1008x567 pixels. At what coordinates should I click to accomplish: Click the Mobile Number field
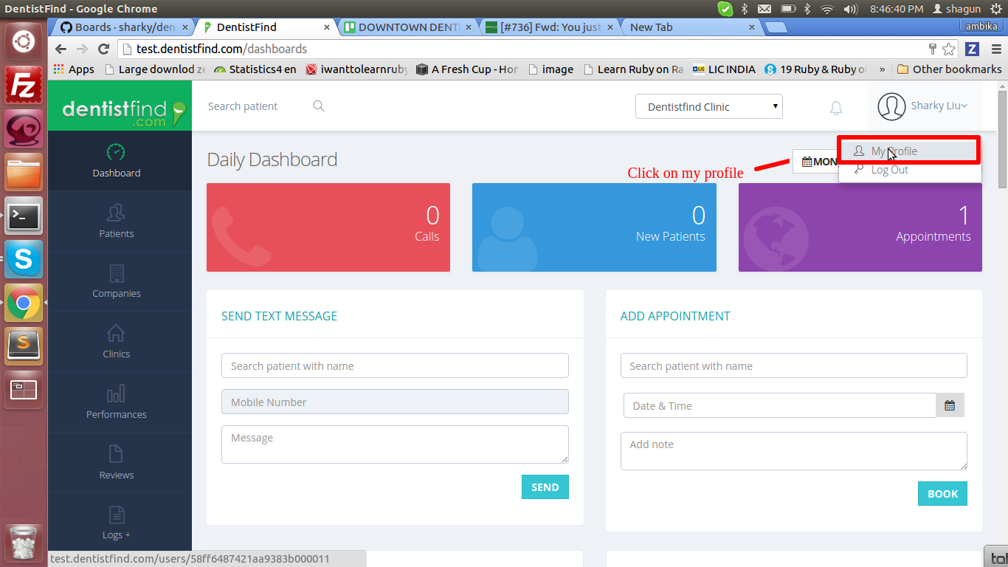pos(395,402)
